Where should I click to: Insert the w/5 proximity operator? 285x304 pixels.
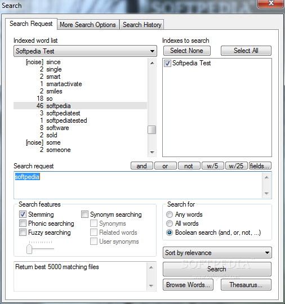click(213, 166)
